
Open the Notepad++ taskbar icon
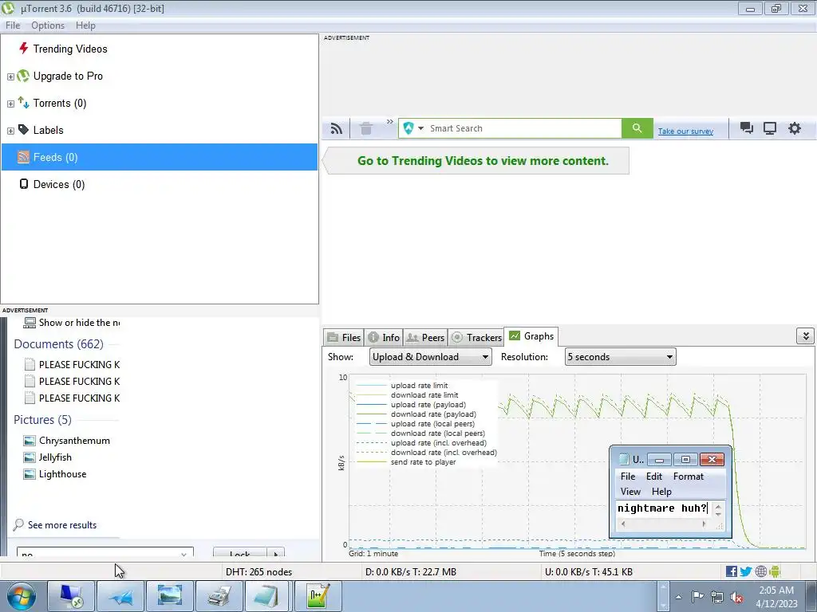(x=318, y=596)
